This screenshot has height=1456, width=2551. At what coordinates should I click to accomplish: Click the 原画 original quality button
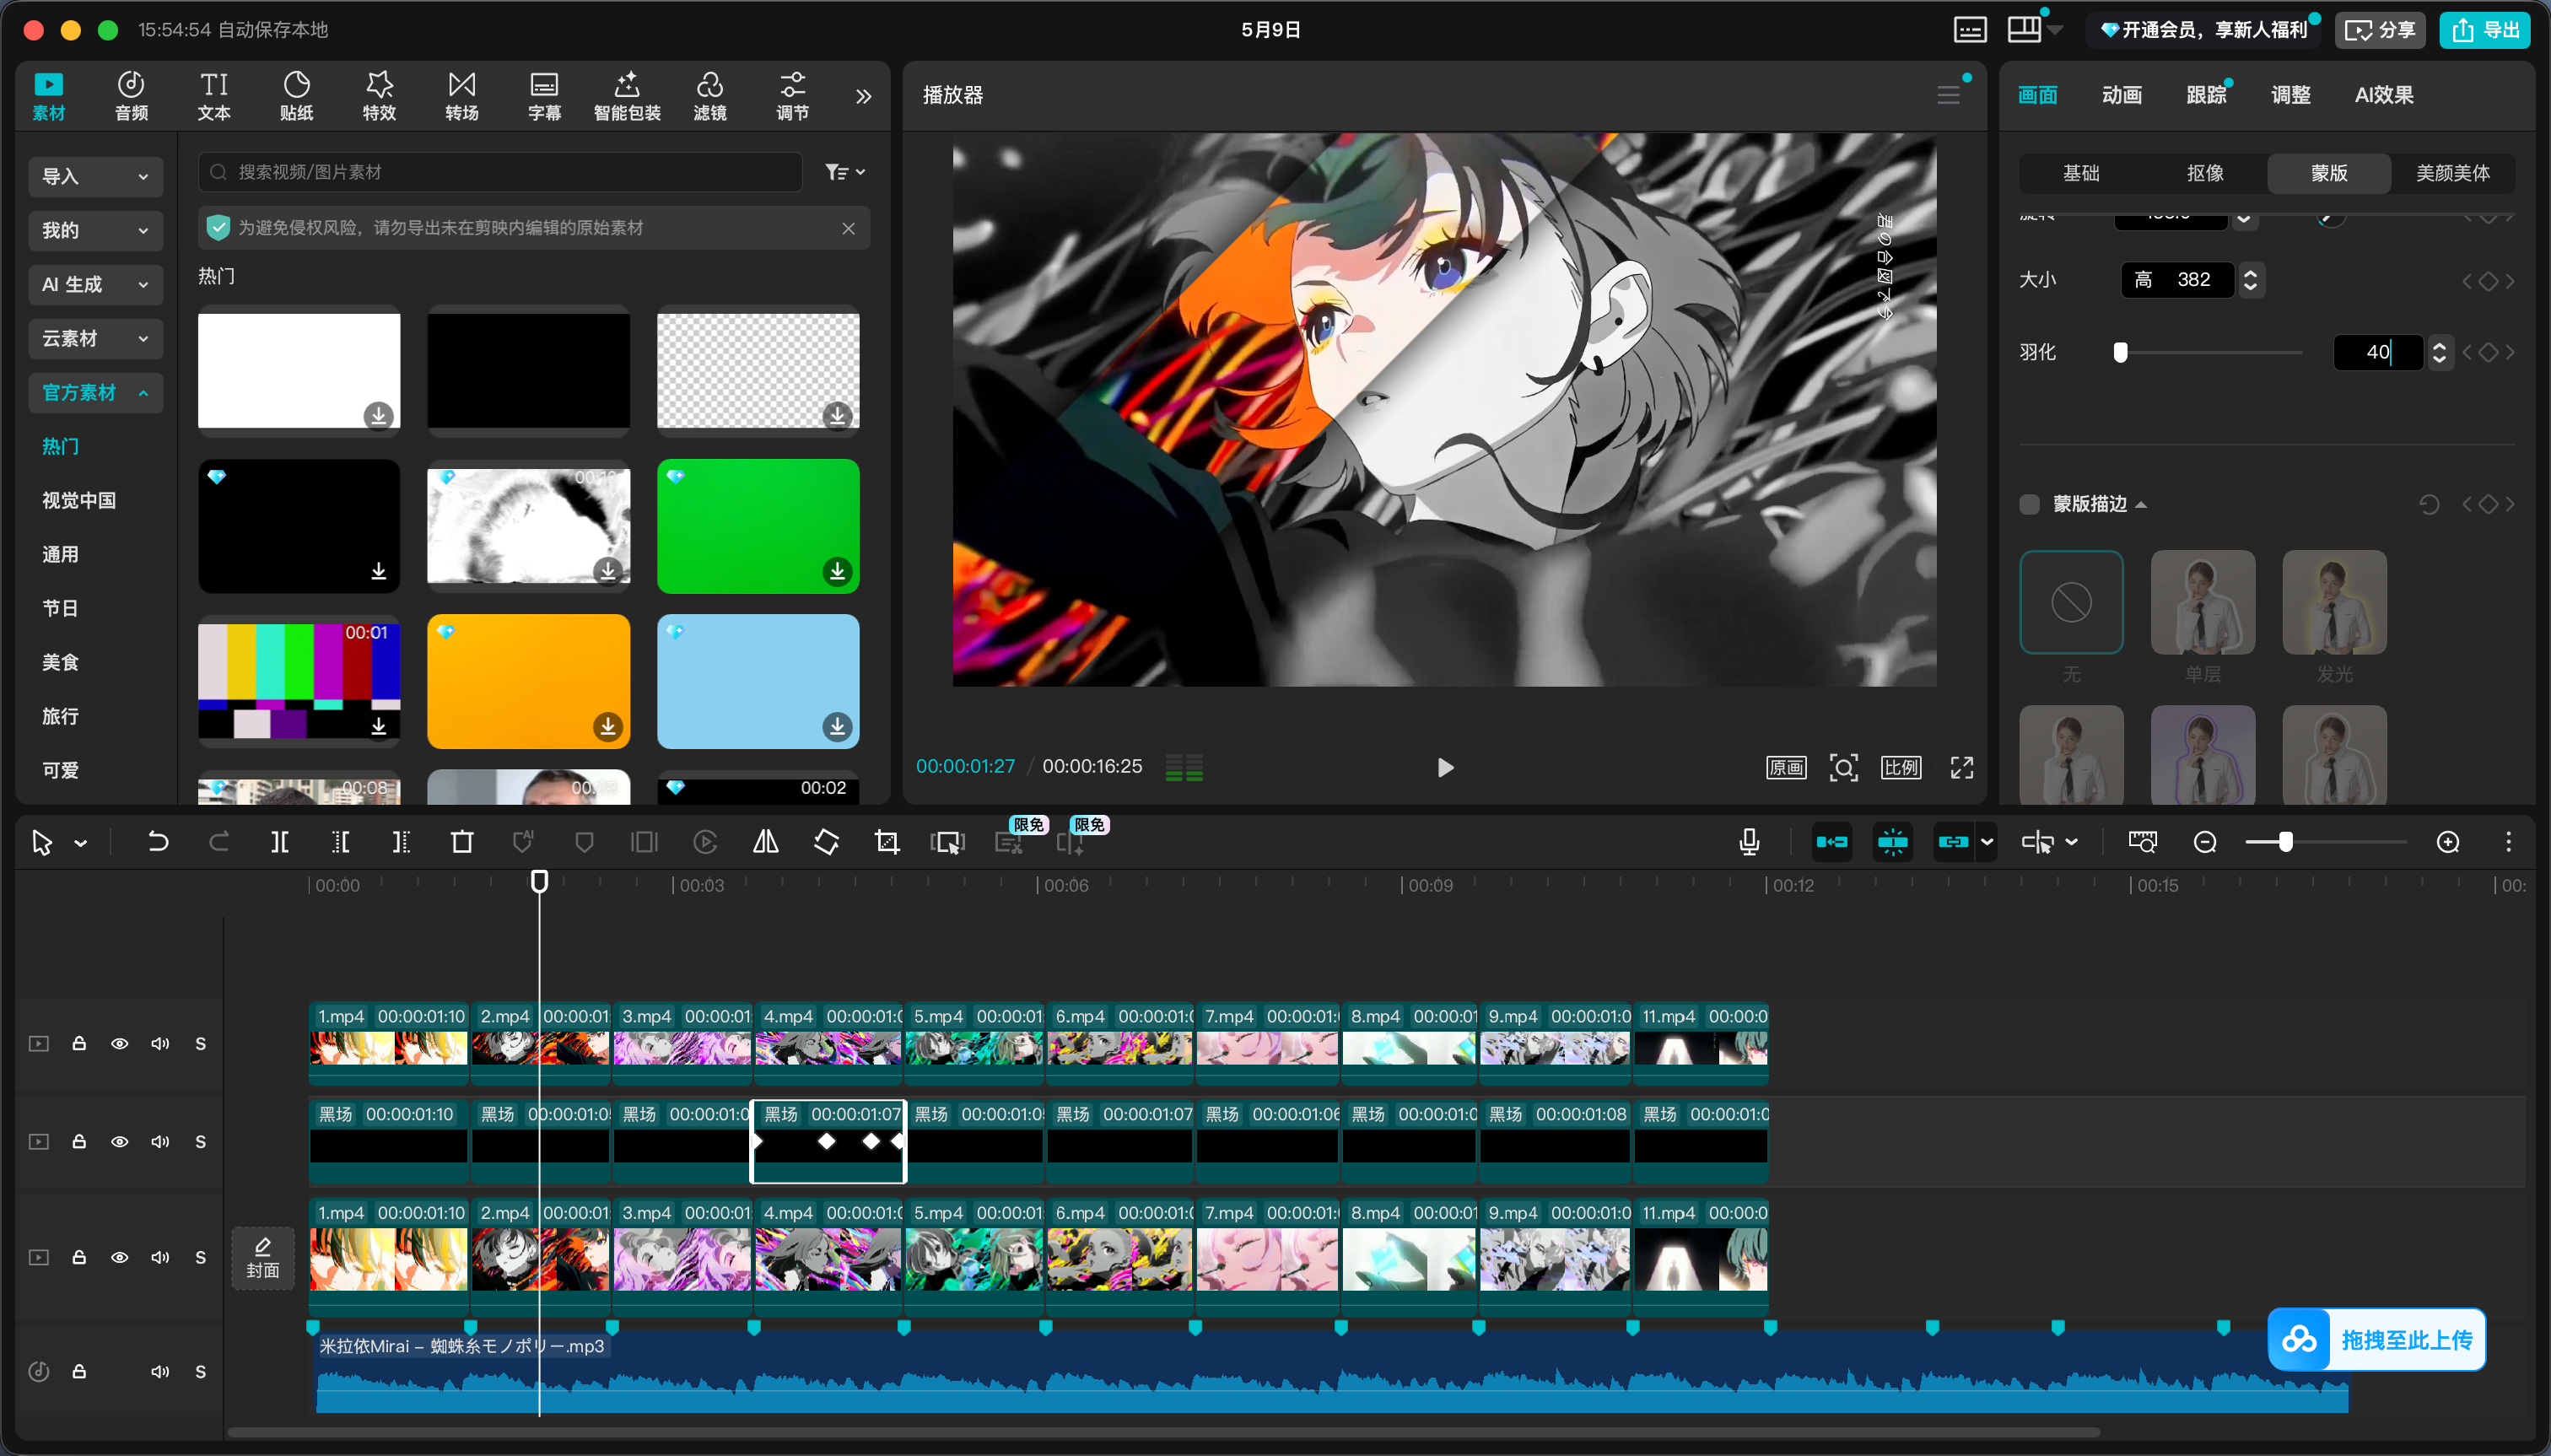pos(1786,767)
